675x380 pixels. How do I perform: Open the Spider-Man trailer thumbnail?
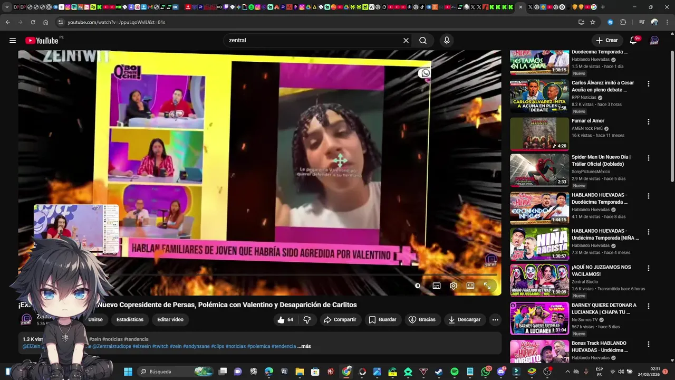point(539,170)
